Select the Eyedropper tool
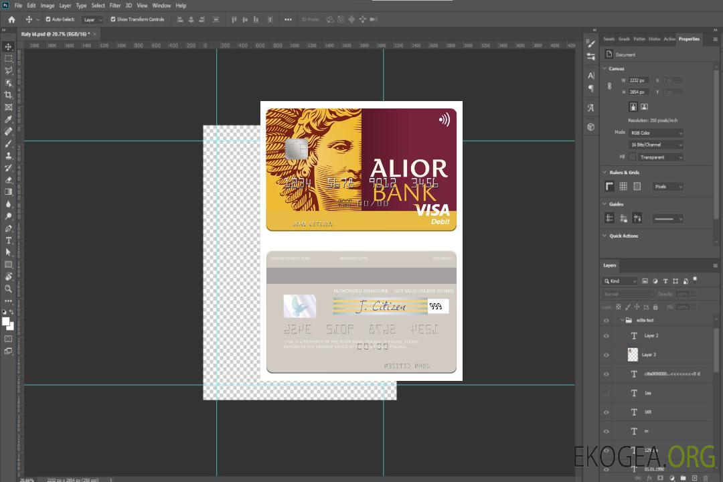The image size is (723, 482). click(8, 119)
